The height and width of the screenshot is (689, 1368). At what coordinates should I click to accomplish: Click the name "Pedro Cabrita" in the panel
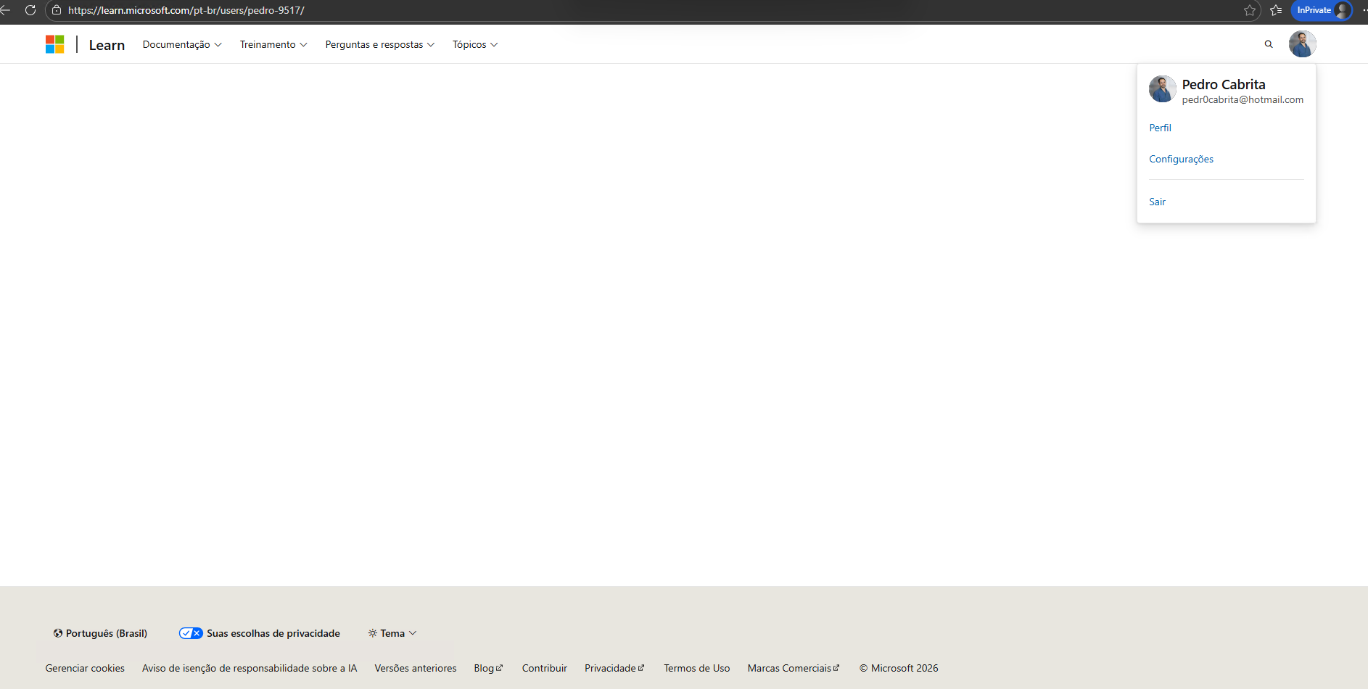click(x=1224, y=84)
